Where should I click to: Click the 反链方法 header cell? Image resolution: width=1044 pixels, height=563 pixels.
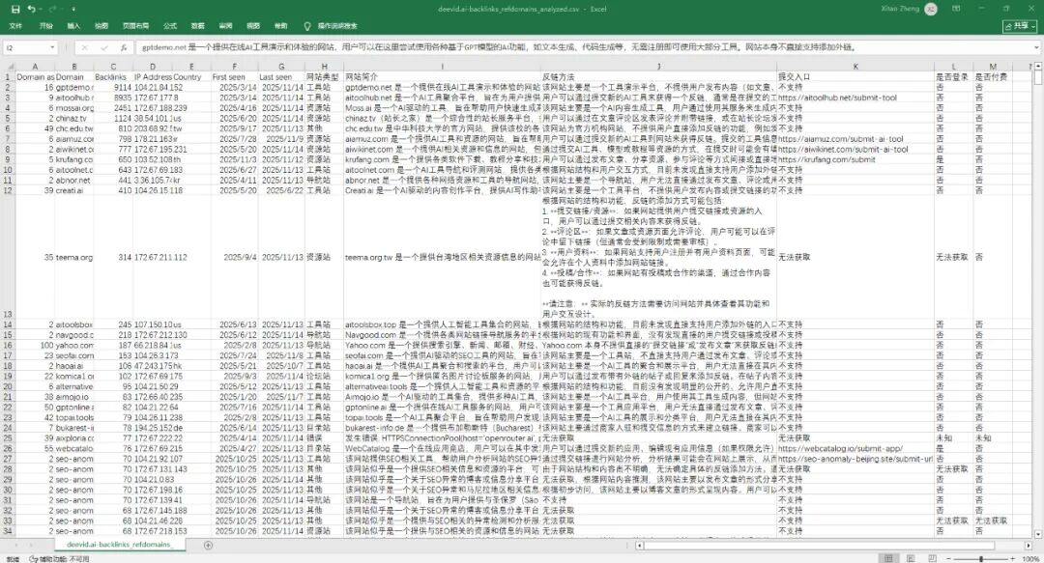point(658,77)
